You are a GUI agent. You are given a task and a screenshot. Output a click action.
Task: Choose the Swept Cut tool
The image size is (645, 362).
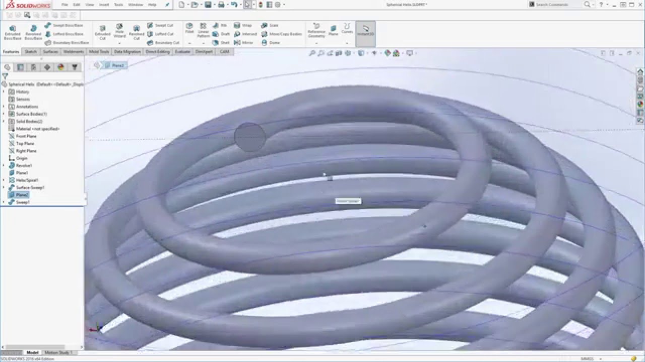(160, 25)
